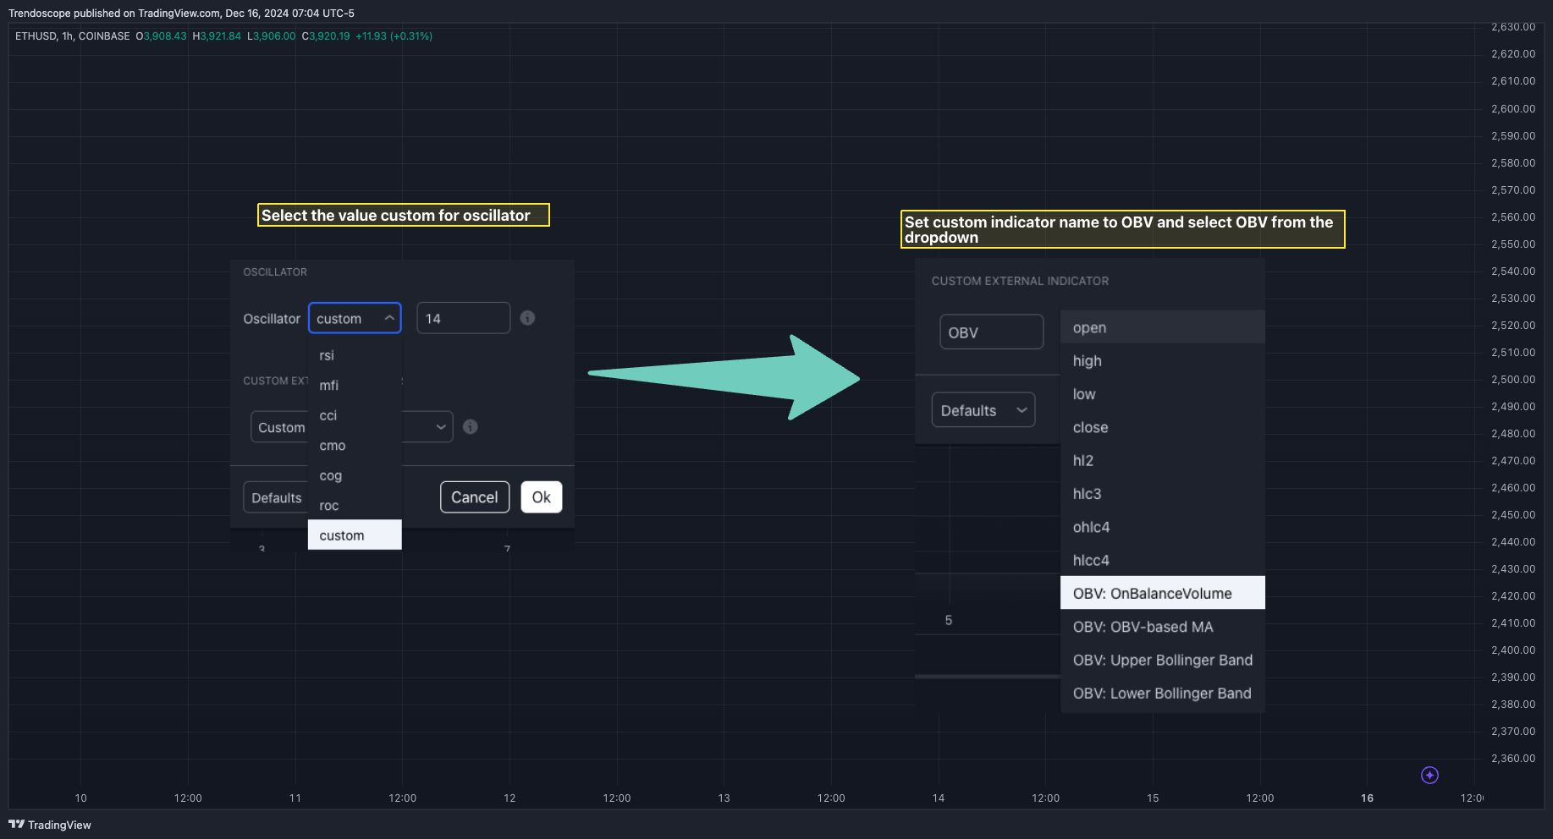
Task: Open the Custom source dropdown
Action: [x=351, y=427]
